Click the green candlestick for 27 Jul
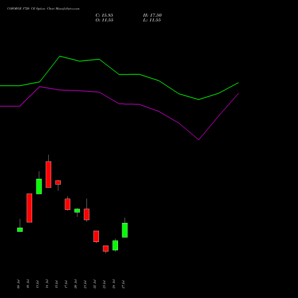 click(125, 230)
